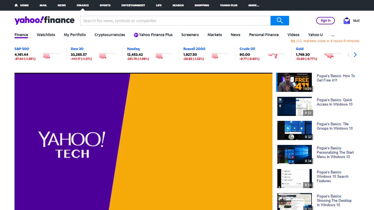Open My Portfolio tab
This screenshot has height=210, width=374.
(75, 35)
